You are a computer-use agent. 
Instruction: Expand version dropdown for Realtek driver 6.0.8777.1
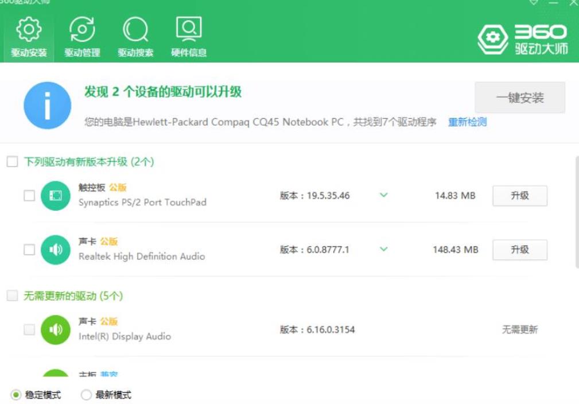tap(384, 249)
